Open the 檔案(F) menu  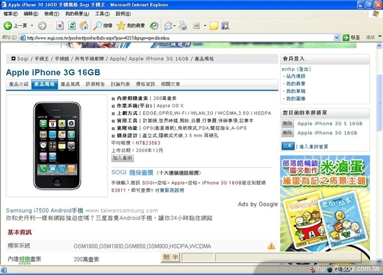click(x=11, y=14)
